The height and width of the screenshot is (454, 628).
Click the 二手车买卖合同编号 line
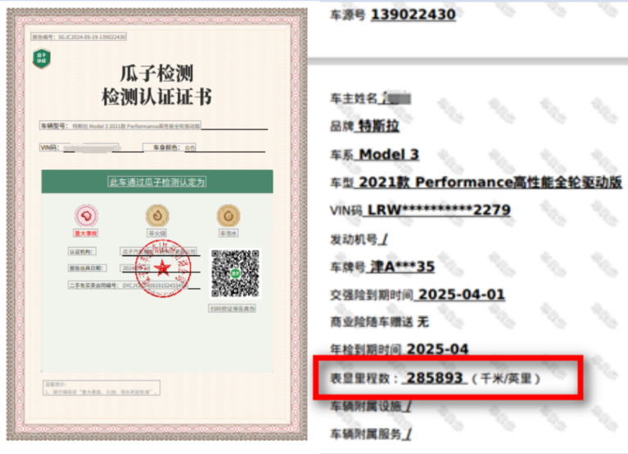click(x=129, y=285)
